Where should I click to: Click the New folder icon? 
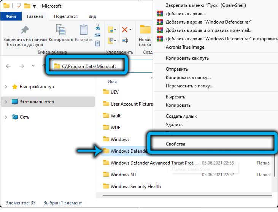[145, 30]
